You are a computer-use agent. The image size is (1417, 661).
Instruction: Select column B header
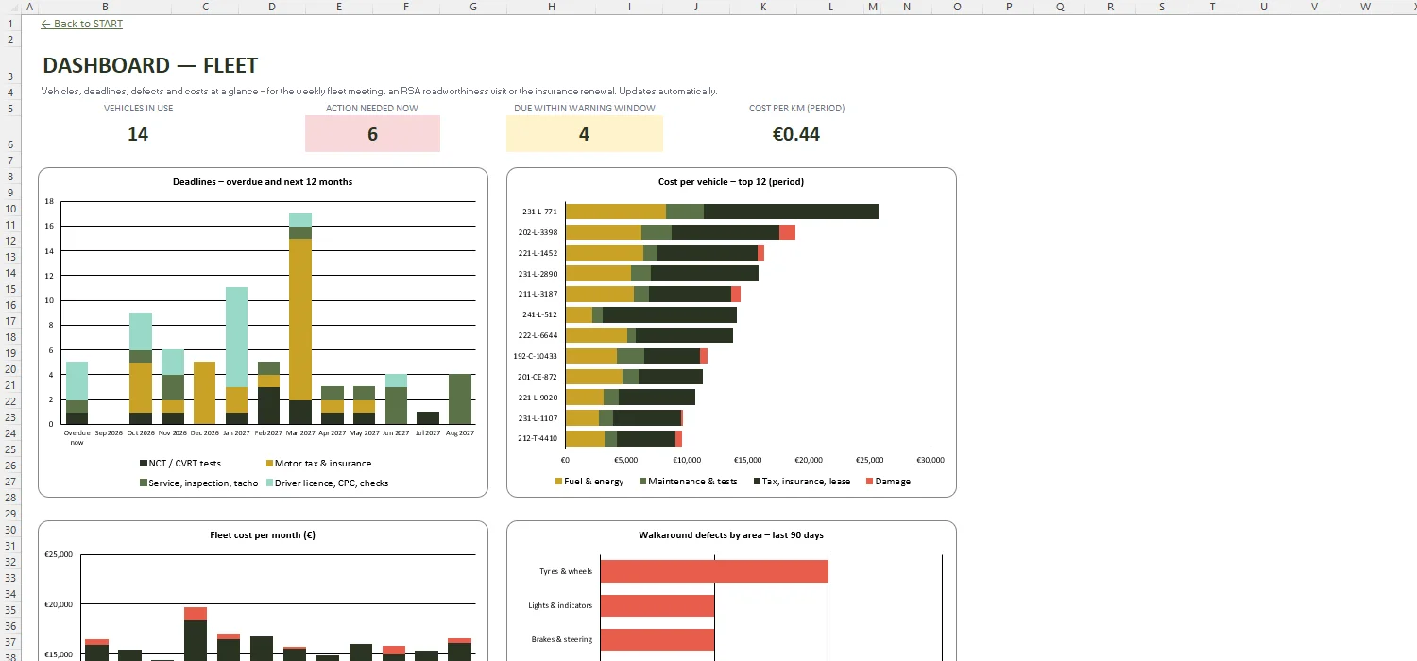click(105, 7)
